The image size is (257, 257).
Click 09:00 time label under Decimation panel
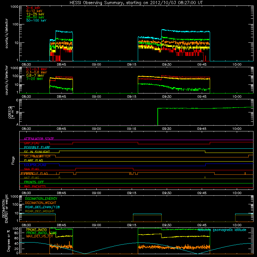(96, 225)
